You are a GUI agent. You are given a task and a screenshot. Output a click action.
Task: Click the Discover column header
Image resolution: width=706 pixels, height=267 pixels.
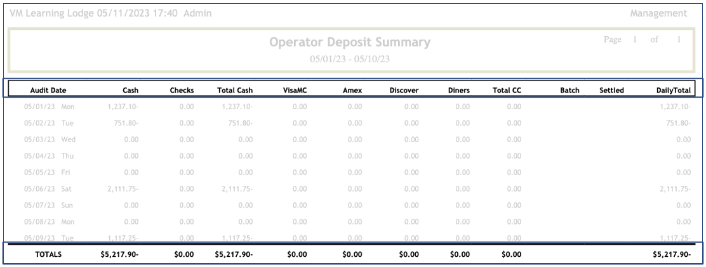click(404, 90)
